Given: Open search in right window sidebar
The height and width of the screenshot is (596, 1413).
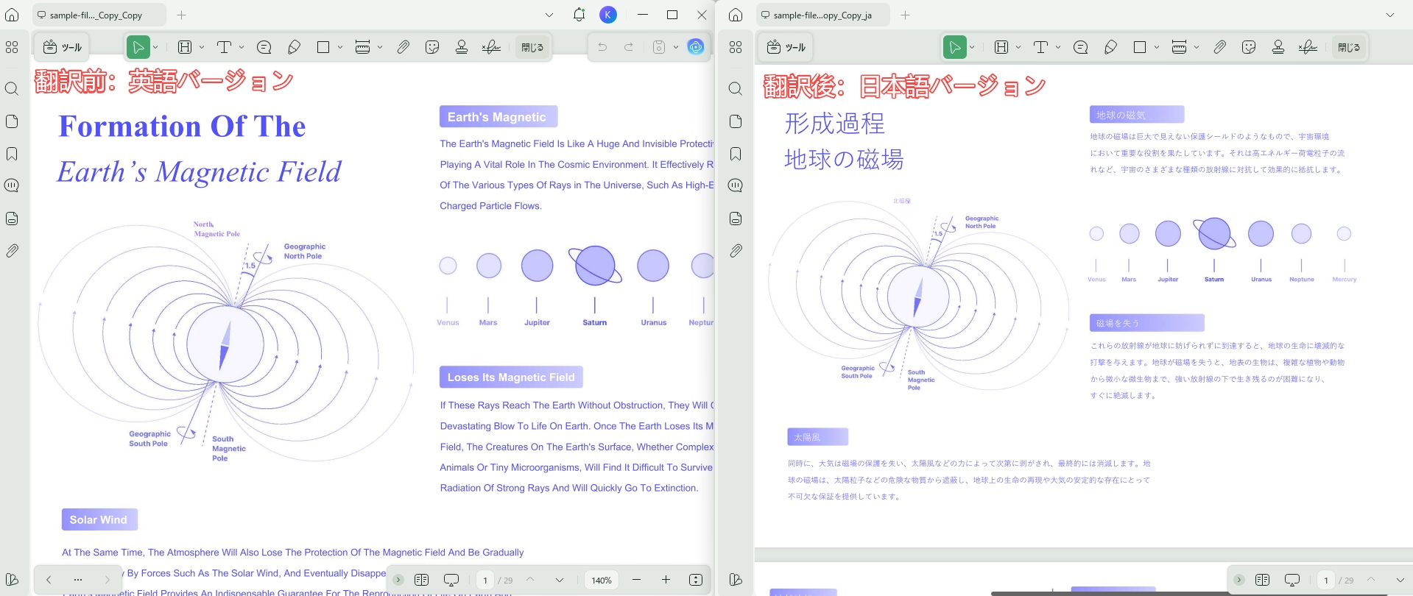Looking at the screenshot, I should coord(736,89).
